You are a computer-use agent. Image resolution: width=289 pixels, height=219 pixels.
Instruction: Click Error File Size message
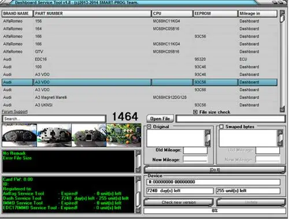pyautogui.click(x=17, y=158)
